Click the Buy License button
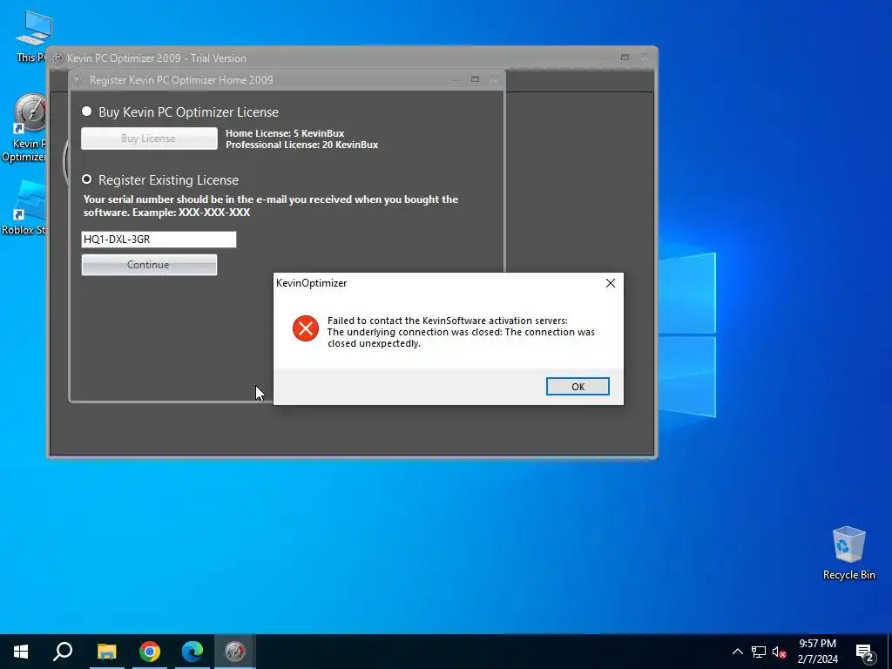Image resolution: width=892 pixels, height=669 pixels. click(149, 139)
